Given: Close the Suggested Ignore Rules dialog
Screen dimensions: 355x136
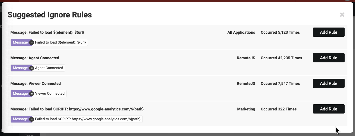Looking at the screenshot, I should coord(342,15).
